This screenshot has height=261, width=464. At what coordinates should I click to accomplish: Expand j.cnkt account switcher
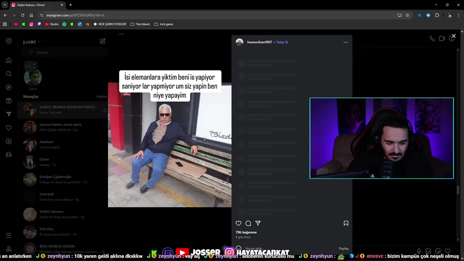click(x=32, y=42)
